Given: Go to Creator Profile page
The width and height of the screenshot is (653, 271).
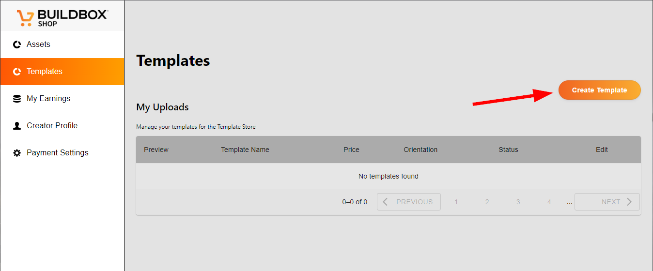Looking at the screenshot, I should [52, 126].
